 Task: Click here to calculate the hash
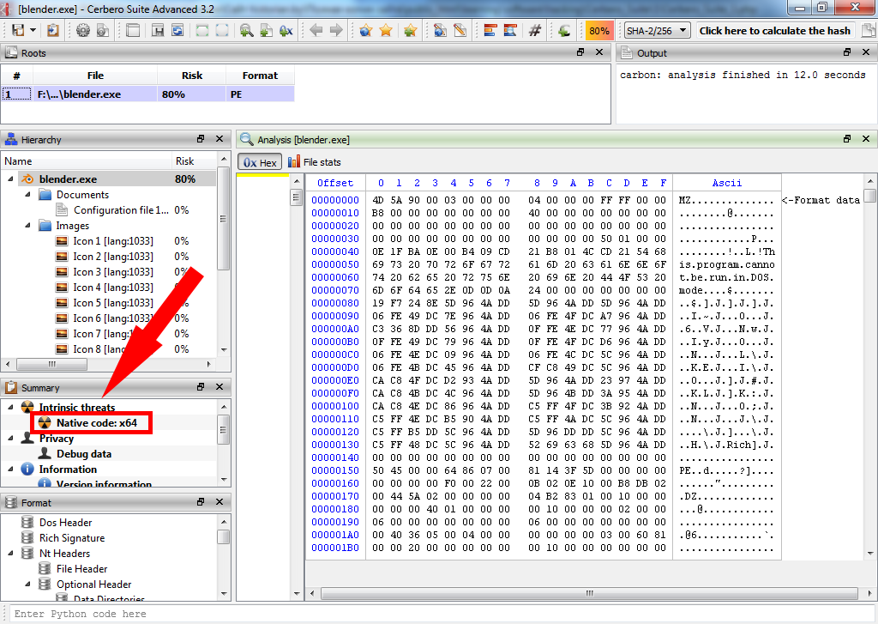tap(774, 31)
